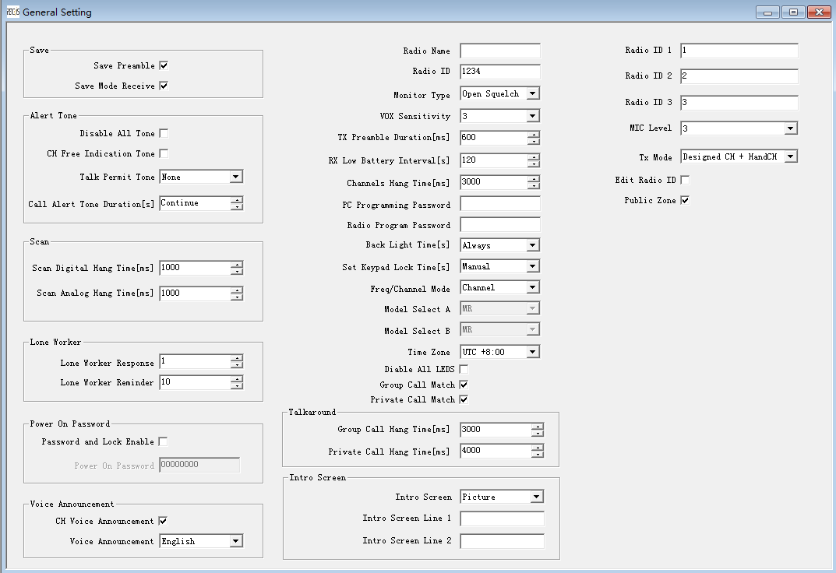
Task: Open the Monitor Type dropdown
Action: 532,93
